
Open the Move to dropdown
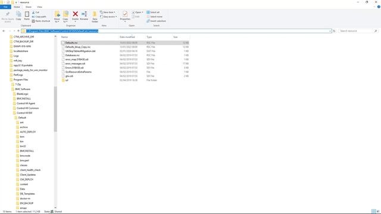tap(57, 17)
